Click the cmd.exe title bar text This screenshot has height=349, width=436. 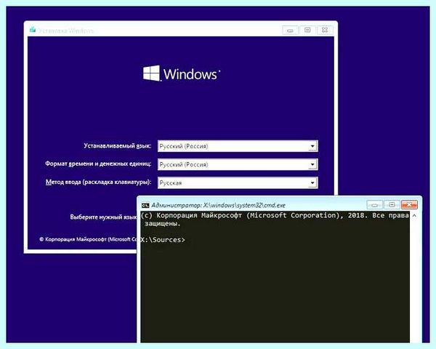218,205
